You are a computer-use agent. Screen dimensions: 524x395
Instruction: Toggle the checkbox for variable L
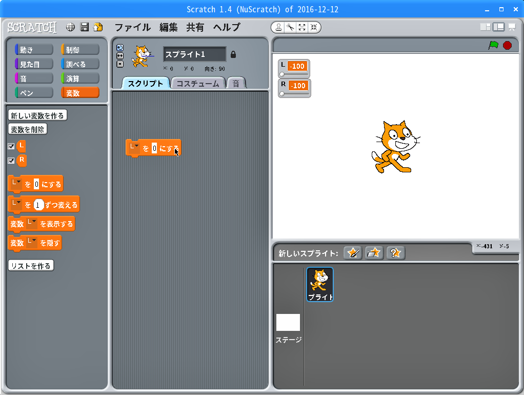tap(11, 146)
